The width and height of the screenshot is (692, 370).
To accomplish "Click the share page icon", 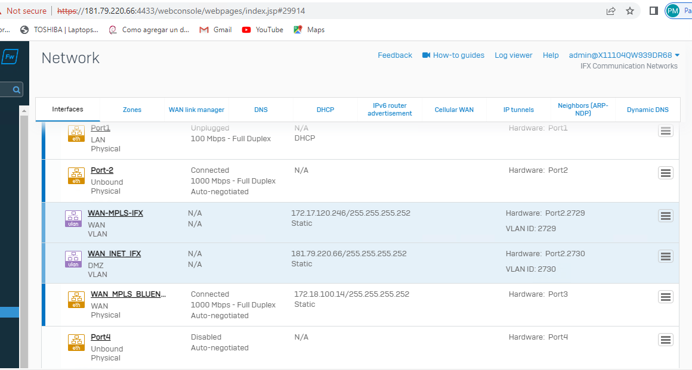I will pos(611,11).
